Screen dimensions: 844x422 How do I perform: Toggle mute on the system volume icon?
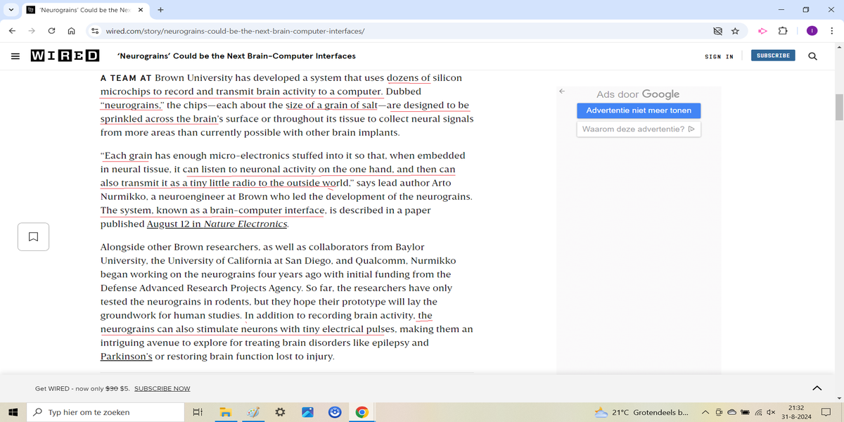tap(771, 412)
